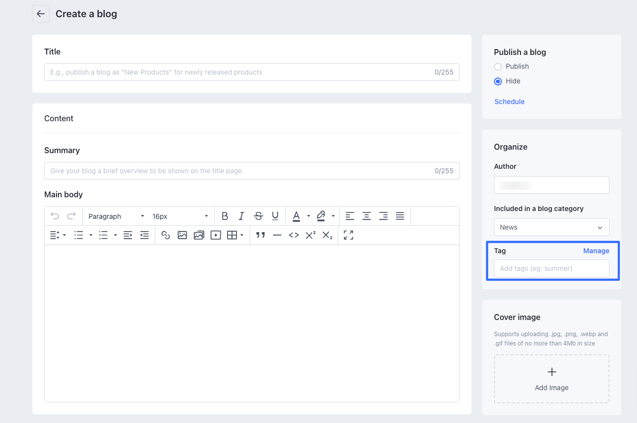Viewport: 637px width, 423px height.
Task: Apply italic formatting
Action: [241, 216]
